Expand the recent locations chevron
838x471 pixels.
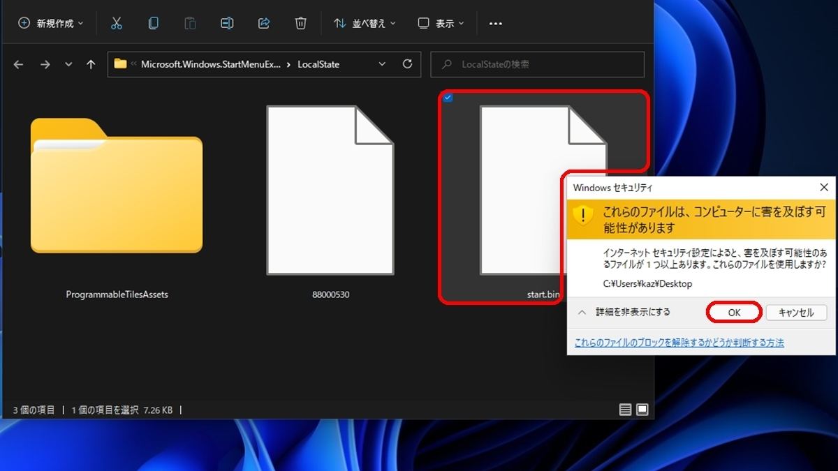pos(68,64)
